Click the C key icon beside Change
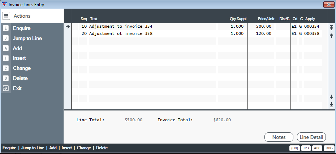336x154 pixels. tap(6, 68)
